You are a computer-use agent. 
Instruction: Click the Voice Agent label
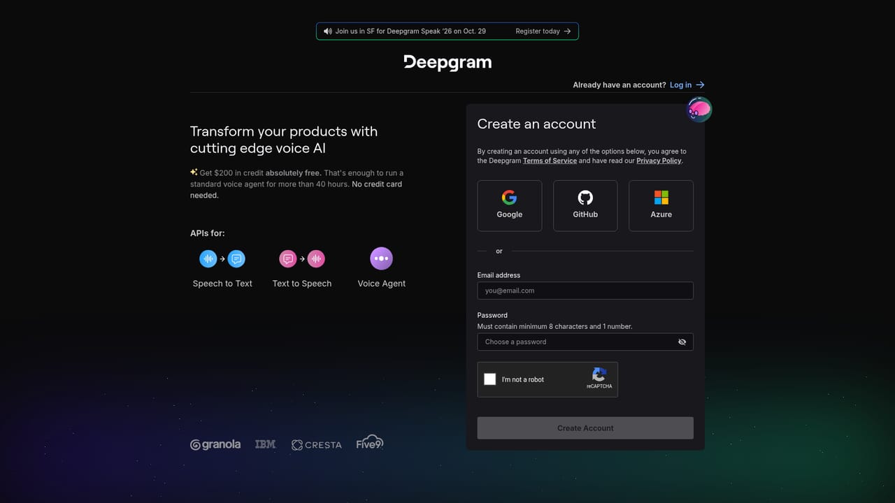381,284
